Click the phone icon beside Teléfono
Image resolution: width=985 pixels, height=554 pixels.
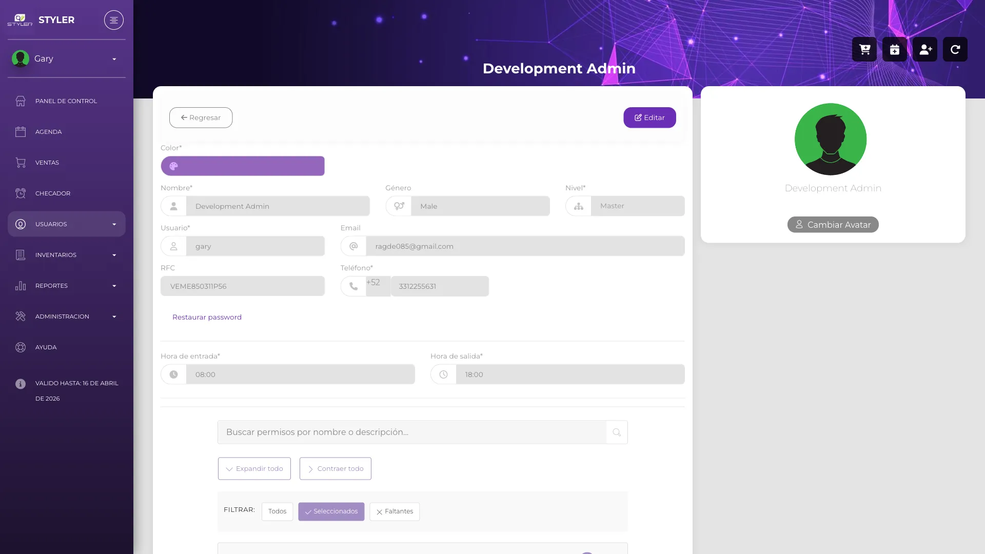click(x=353, y=286)
